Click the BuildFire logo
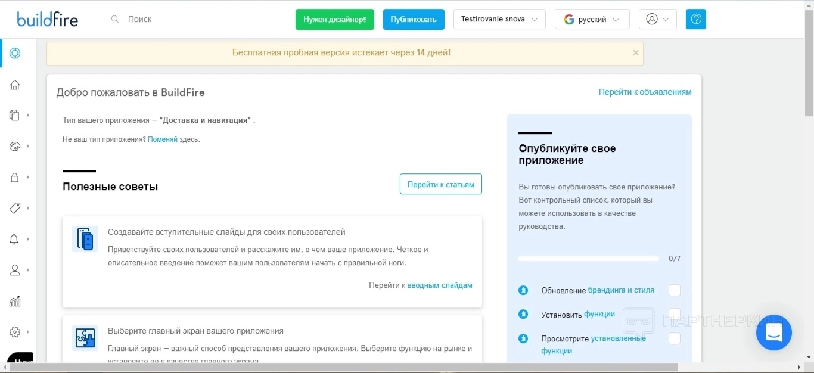814x373 pixels. (47, 19)
